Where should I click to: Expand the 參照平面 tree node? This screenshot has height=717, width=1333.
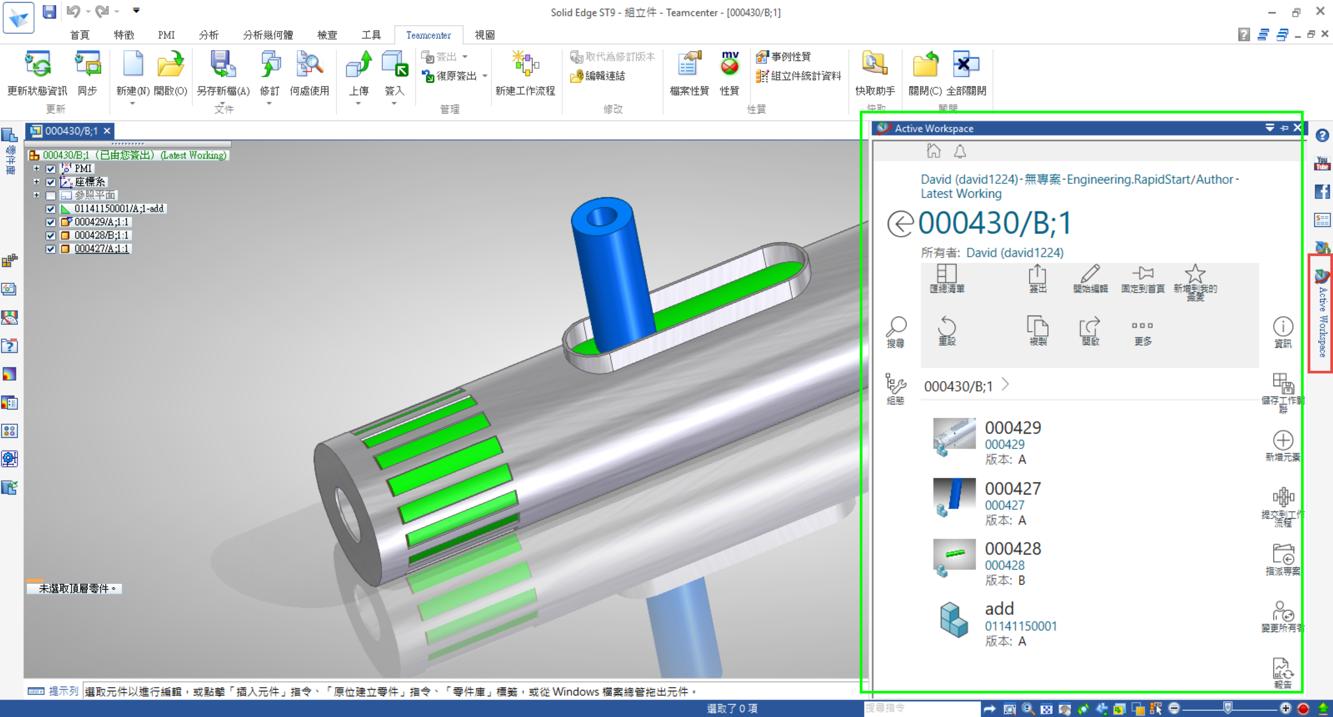36,195
